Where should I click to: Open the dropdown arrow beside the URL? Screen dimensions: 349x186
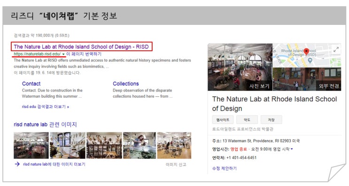click(x=63, y=54)
